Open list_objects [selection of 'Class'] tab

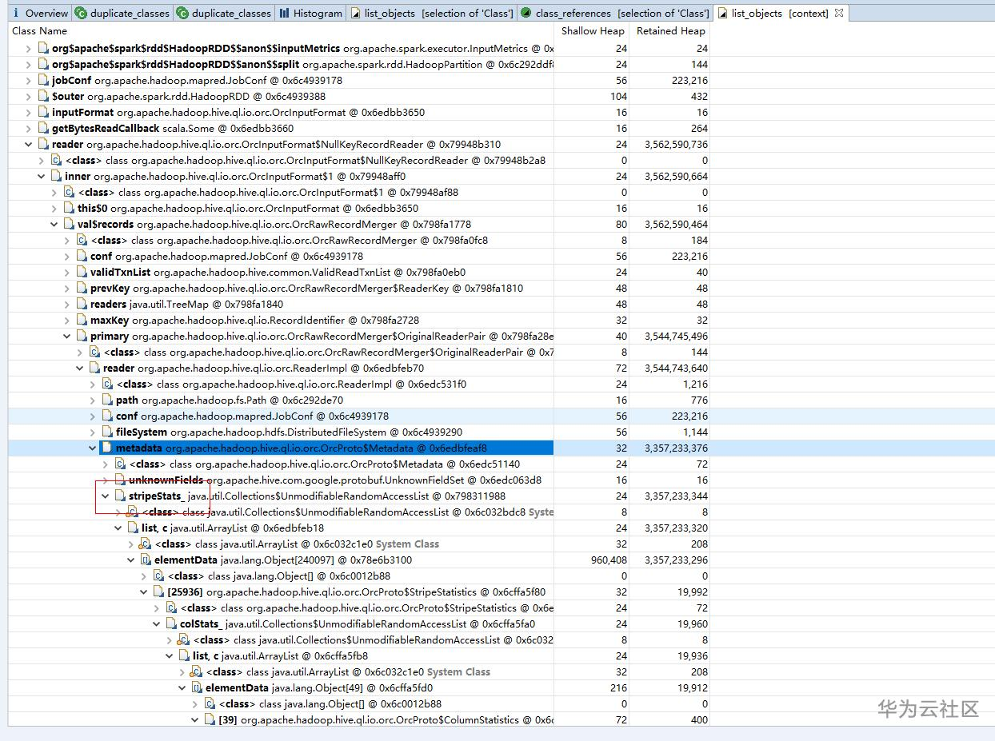click(x=432, y=13)
